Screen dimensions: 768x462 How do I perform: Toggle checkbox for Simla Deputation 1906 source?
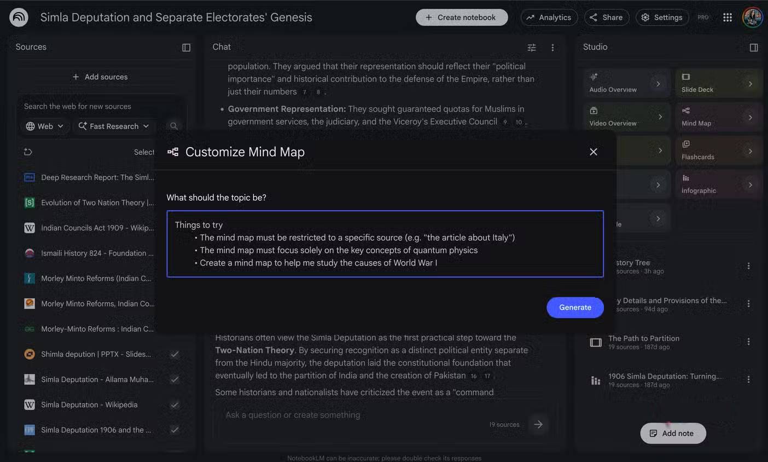click(174, 430)
